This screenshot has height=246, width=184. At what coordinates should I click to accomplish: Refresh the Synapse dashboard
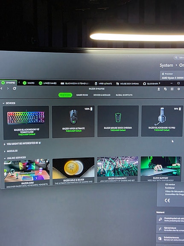[15, 89]
